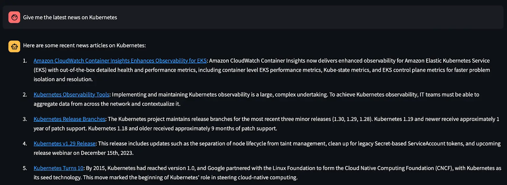Viewport: 507px width, 185px height.
Task: Click the 'Here are some recent news articles' intro line
Action: [x=85, y=45]
